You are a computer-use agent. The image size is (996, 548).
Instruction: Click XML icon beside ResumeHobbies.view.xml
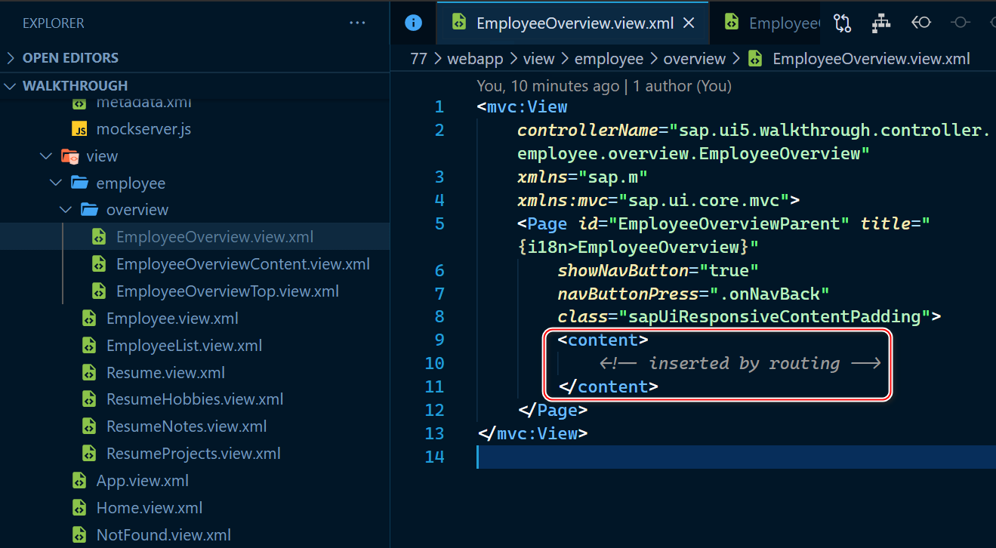point(89,399)
